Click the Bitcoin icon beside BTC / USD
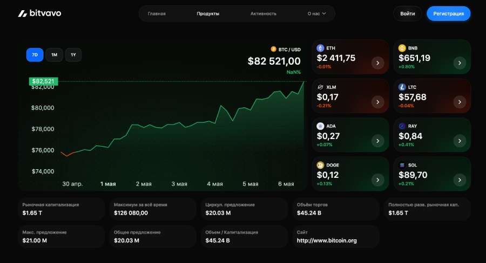 click(273, 49)
